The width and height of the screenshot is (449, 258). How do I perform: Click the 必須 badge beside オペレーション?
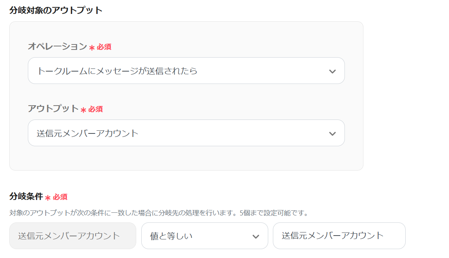click(x=104, y=47)
